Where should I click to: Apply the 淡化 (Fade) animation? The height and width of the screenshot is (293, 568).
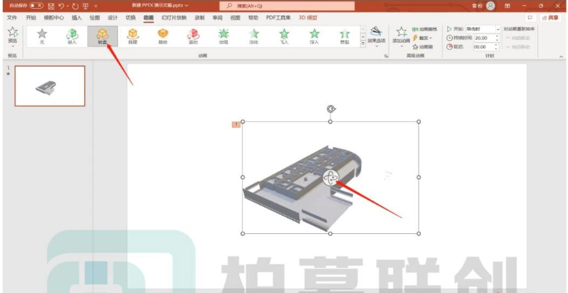coord(254,36)
